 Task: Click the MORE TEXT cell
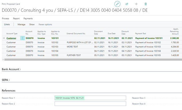coord(72,47)
